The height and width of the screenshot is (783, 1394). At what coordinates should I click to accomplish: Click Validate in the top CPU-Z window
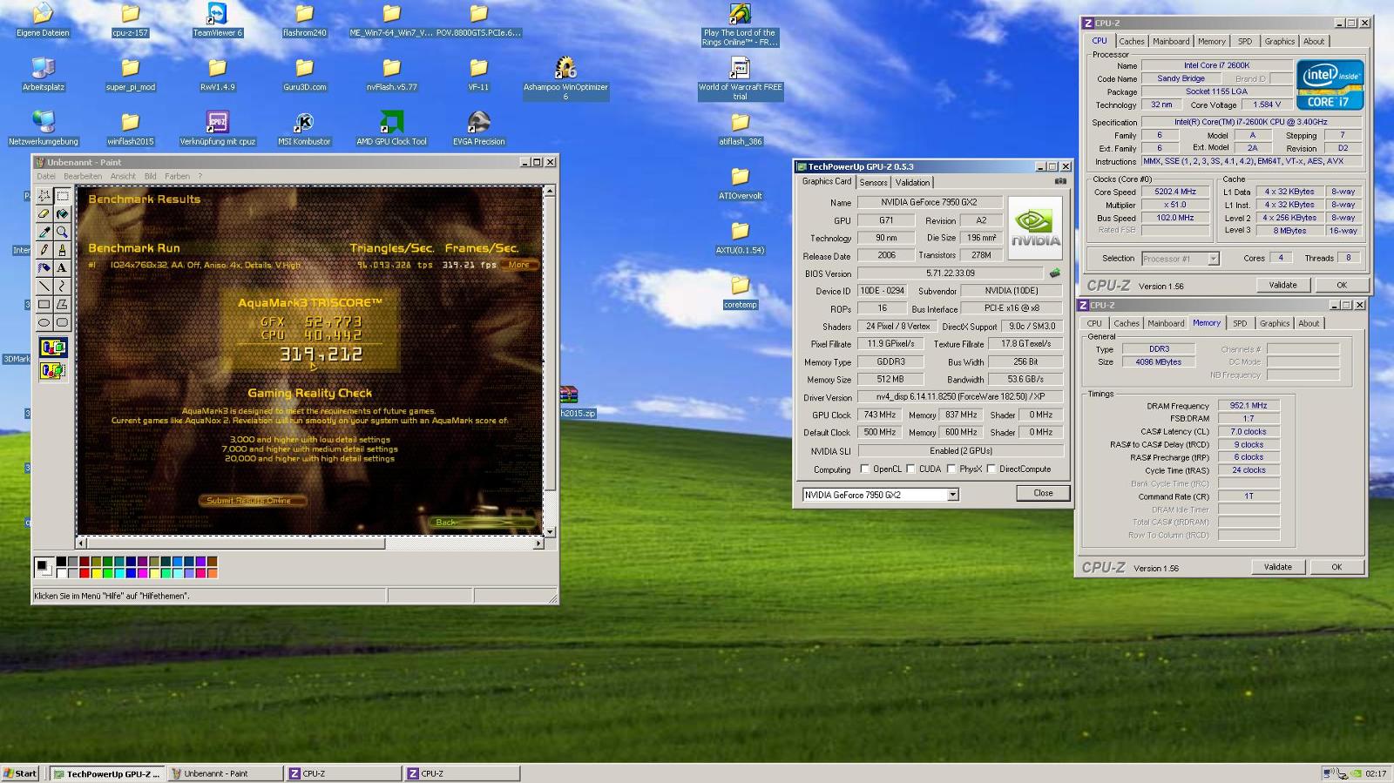(x=1282, y=285)
